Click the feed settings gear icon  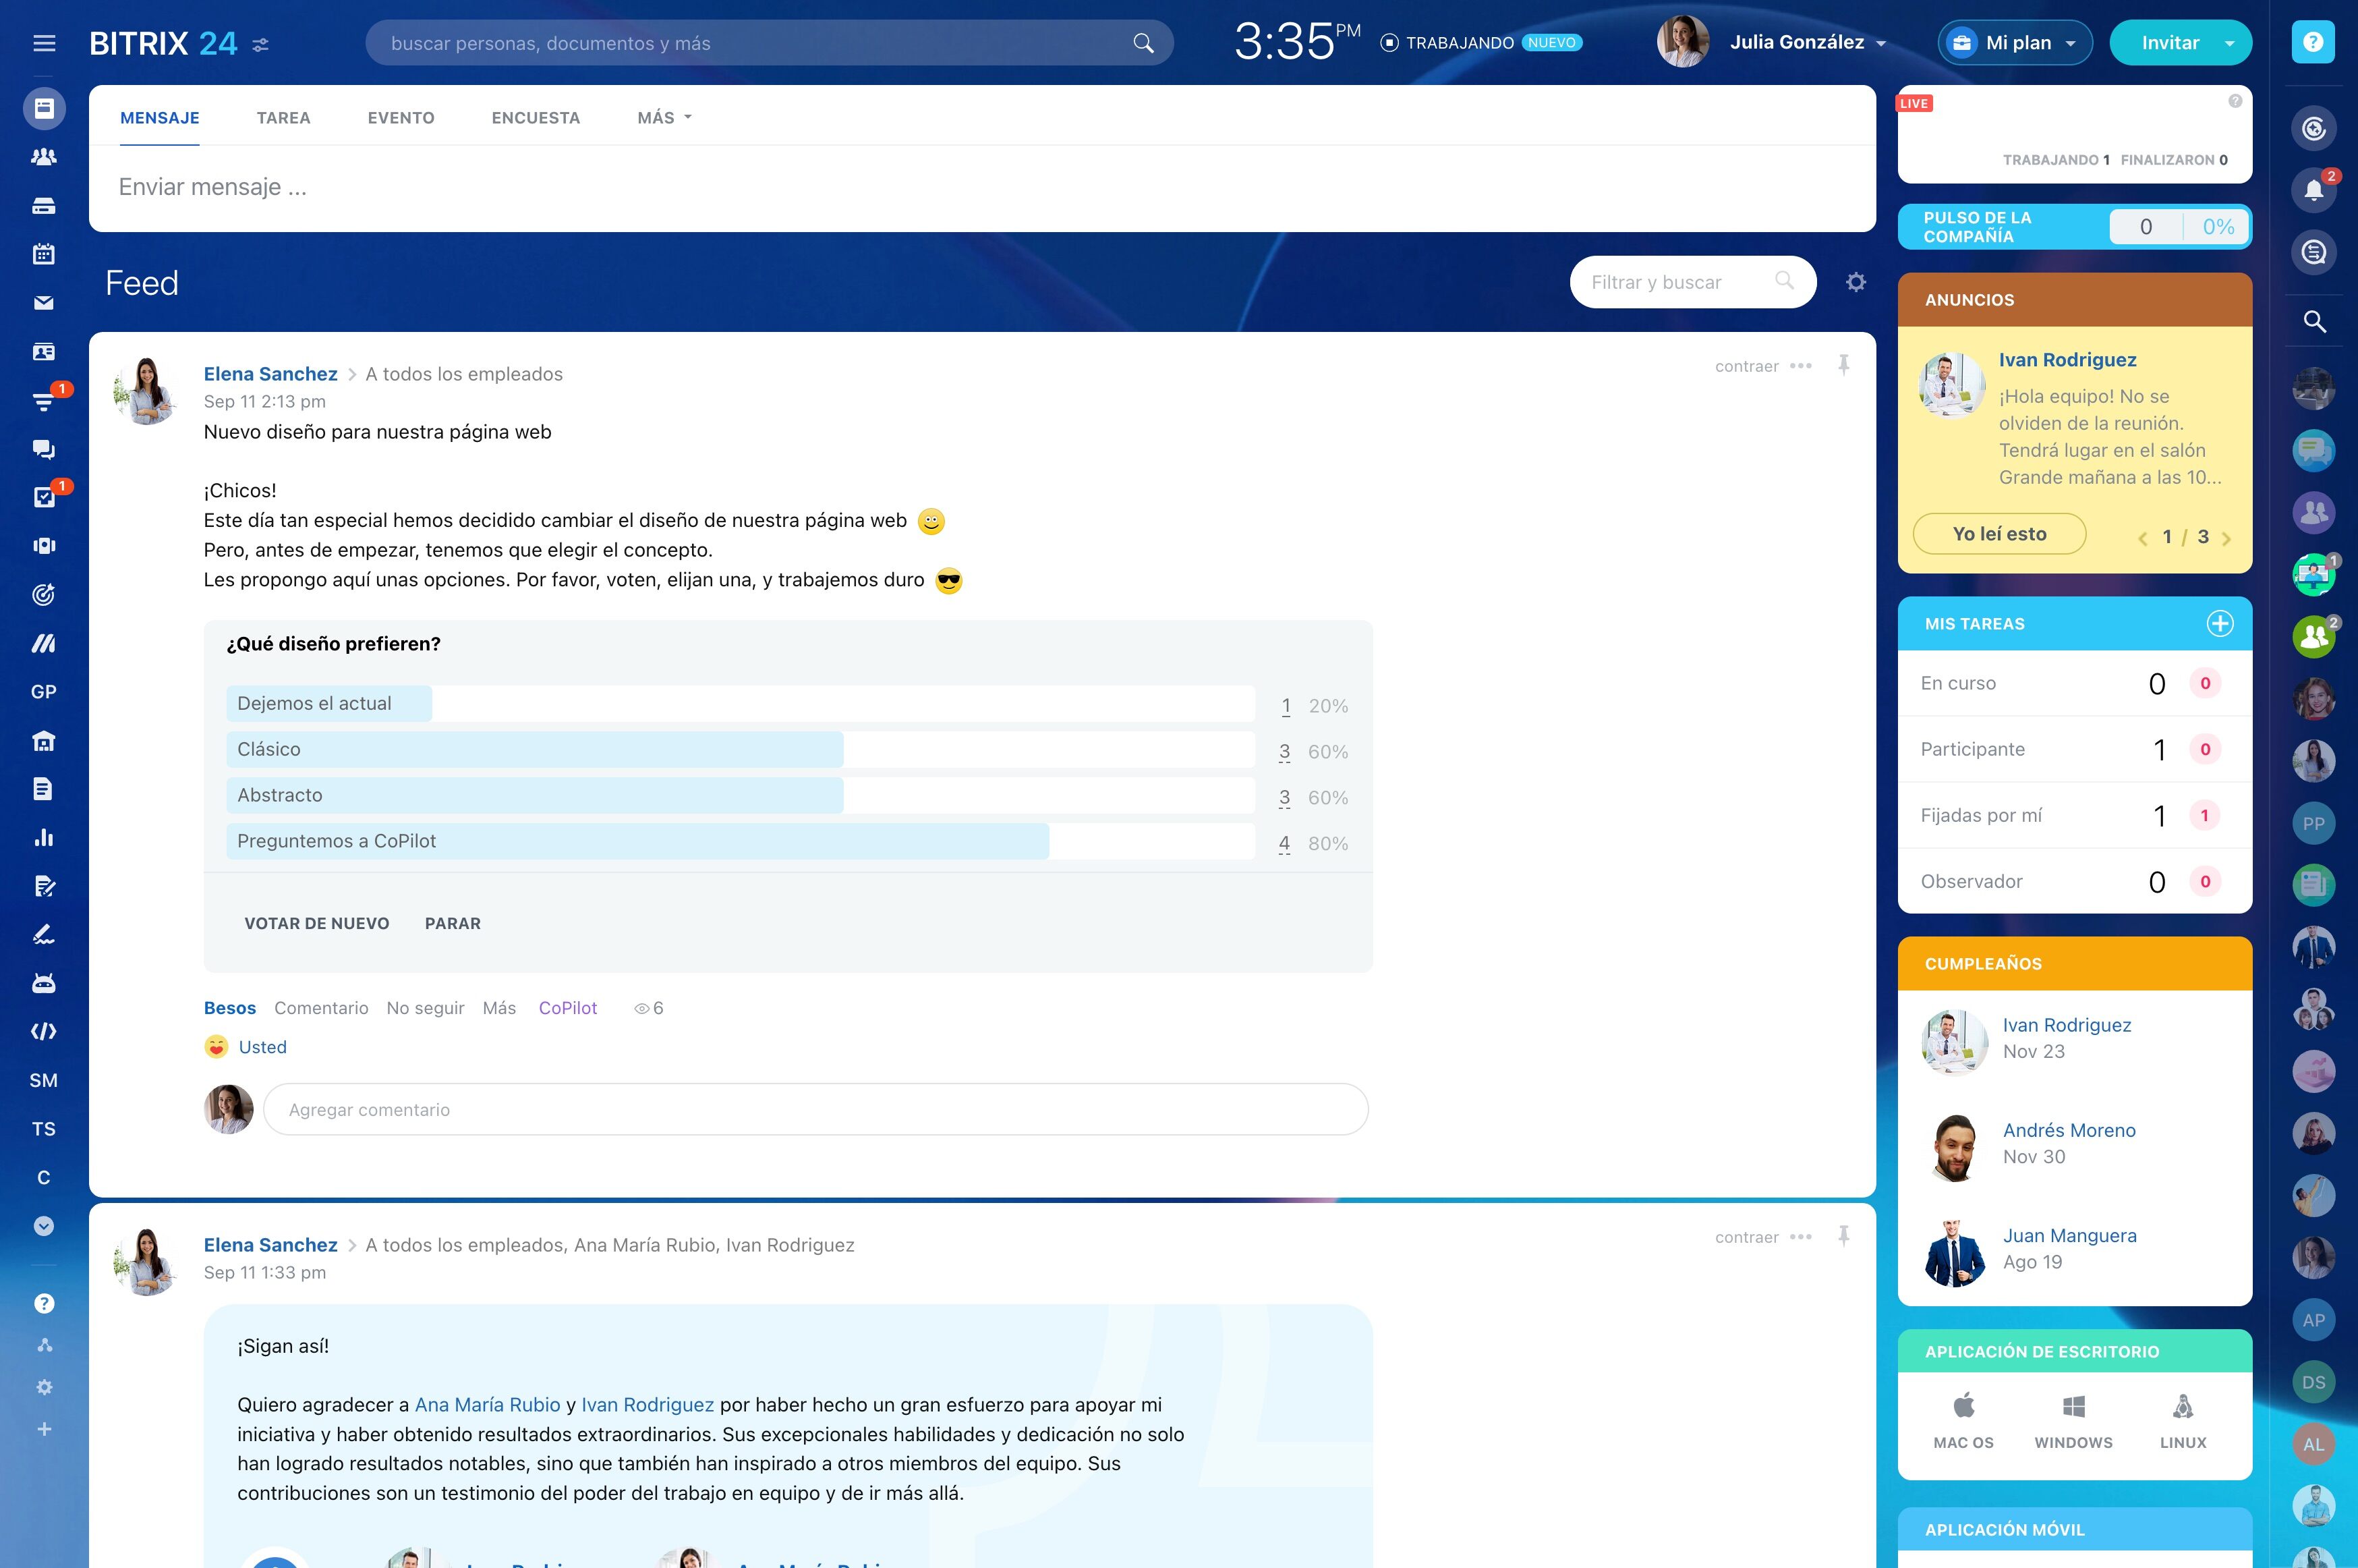(1856, 282)
